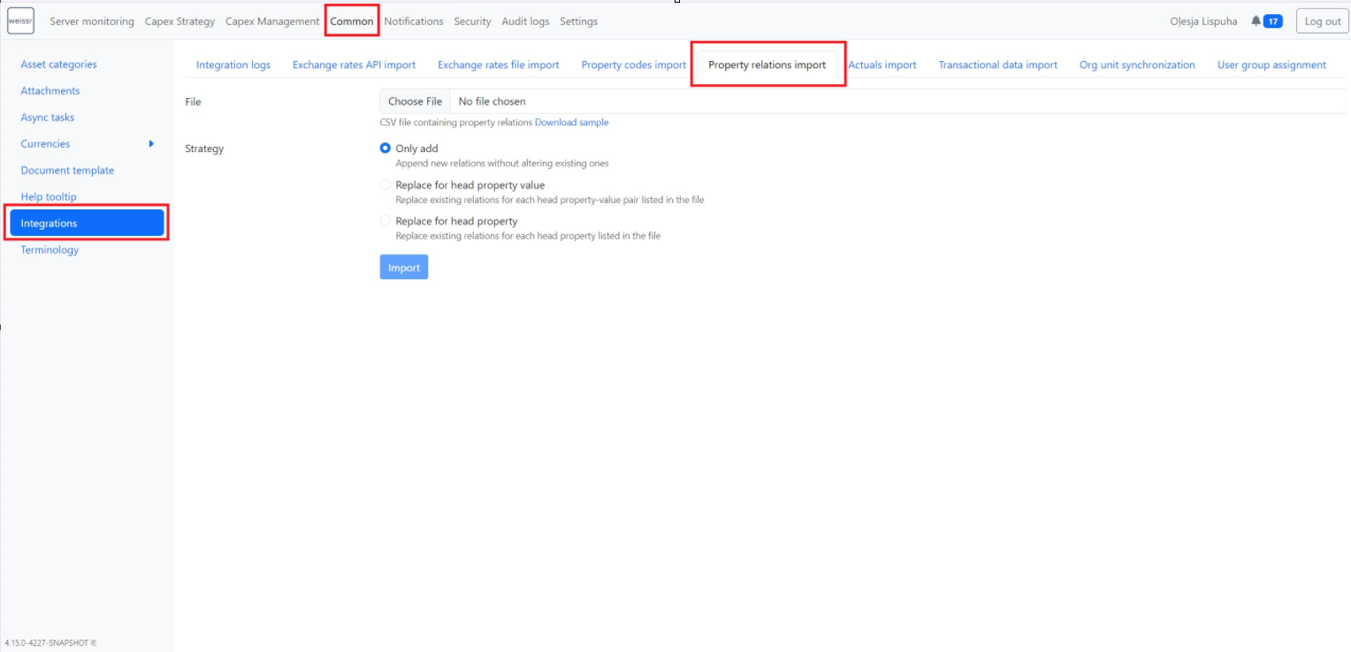
Task: Open the User group assignment tab
Action: coord(1271,64)
